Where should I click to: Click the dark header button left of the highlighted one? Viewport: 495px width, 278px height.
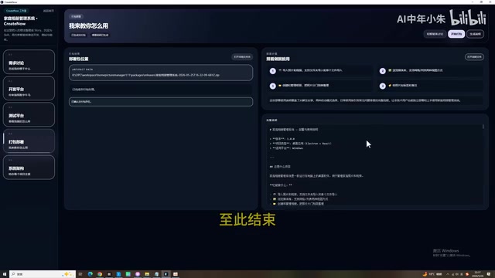435,34
